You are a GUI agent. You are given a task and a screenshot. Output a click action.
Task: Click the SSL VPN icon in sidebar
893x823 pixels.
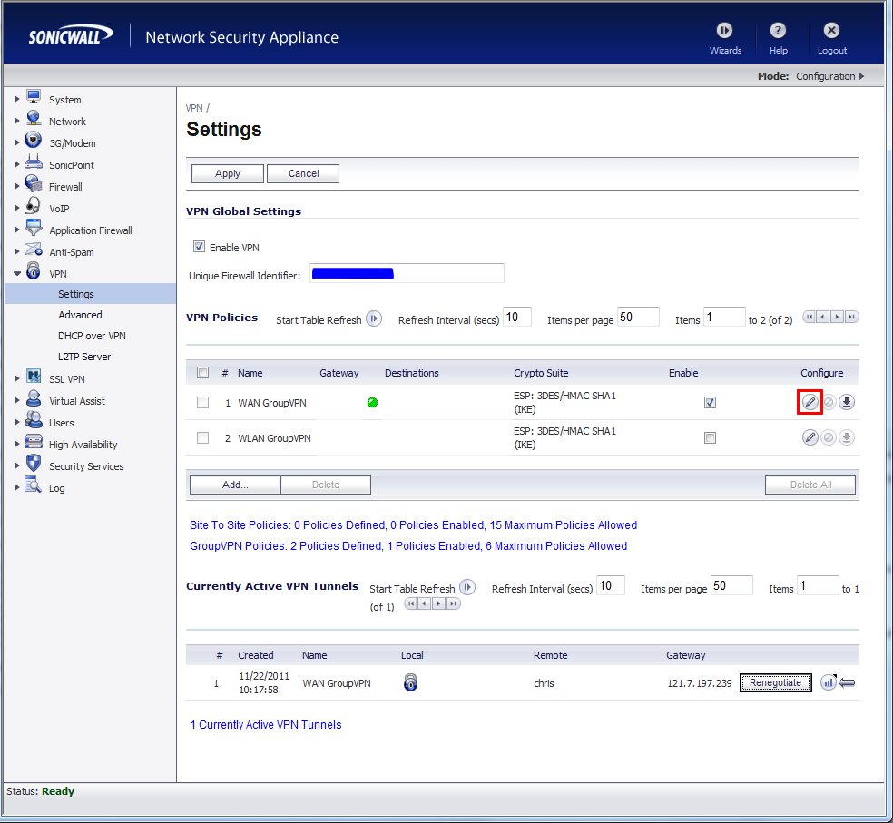coord(34,377)
